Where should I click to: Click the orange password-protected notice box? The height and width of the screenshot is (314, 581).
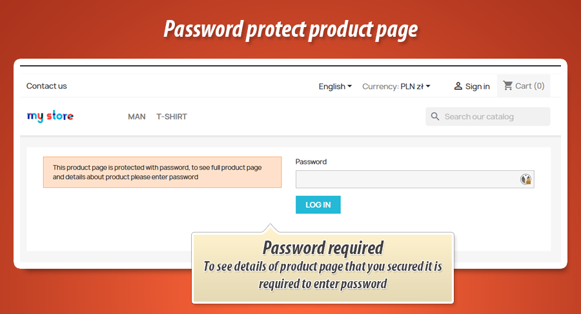coord(162,172)
